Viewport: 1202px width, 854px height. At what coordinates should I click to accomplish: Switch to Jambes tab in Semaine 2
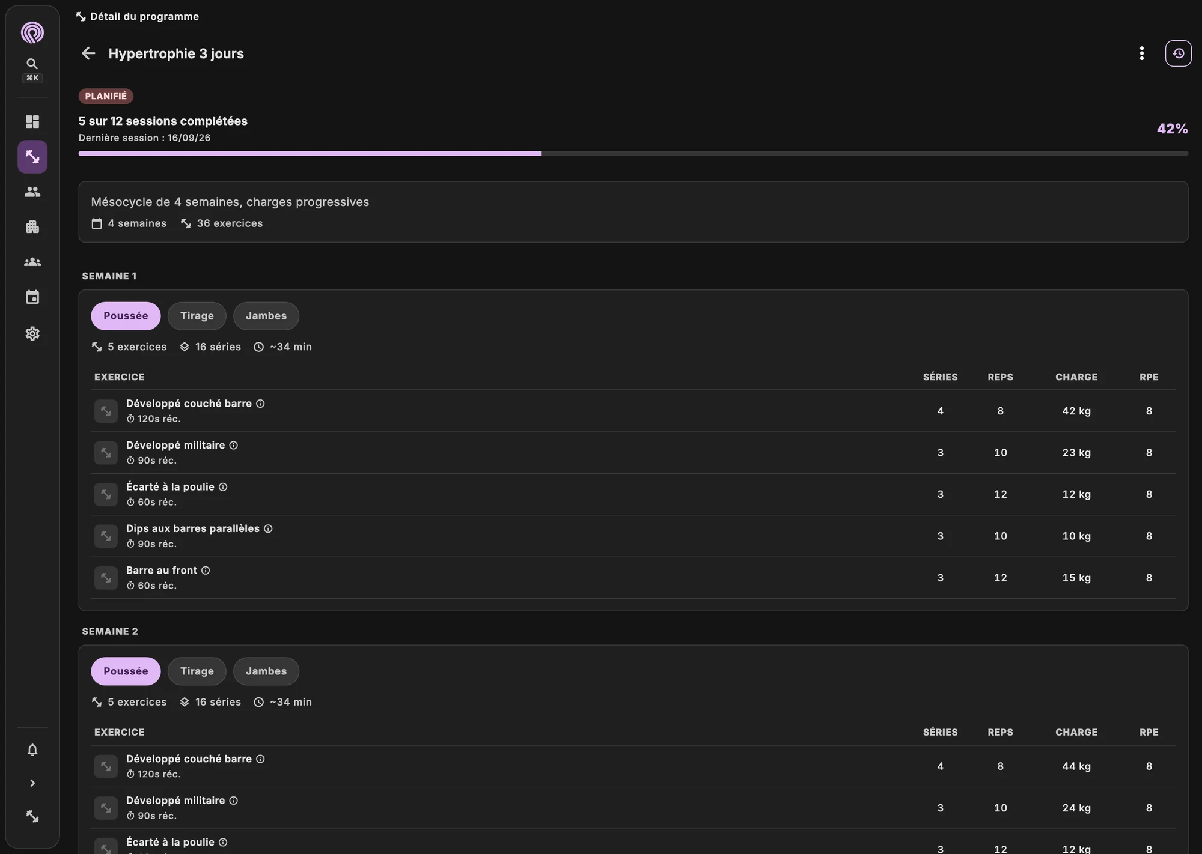pos(266,671)
